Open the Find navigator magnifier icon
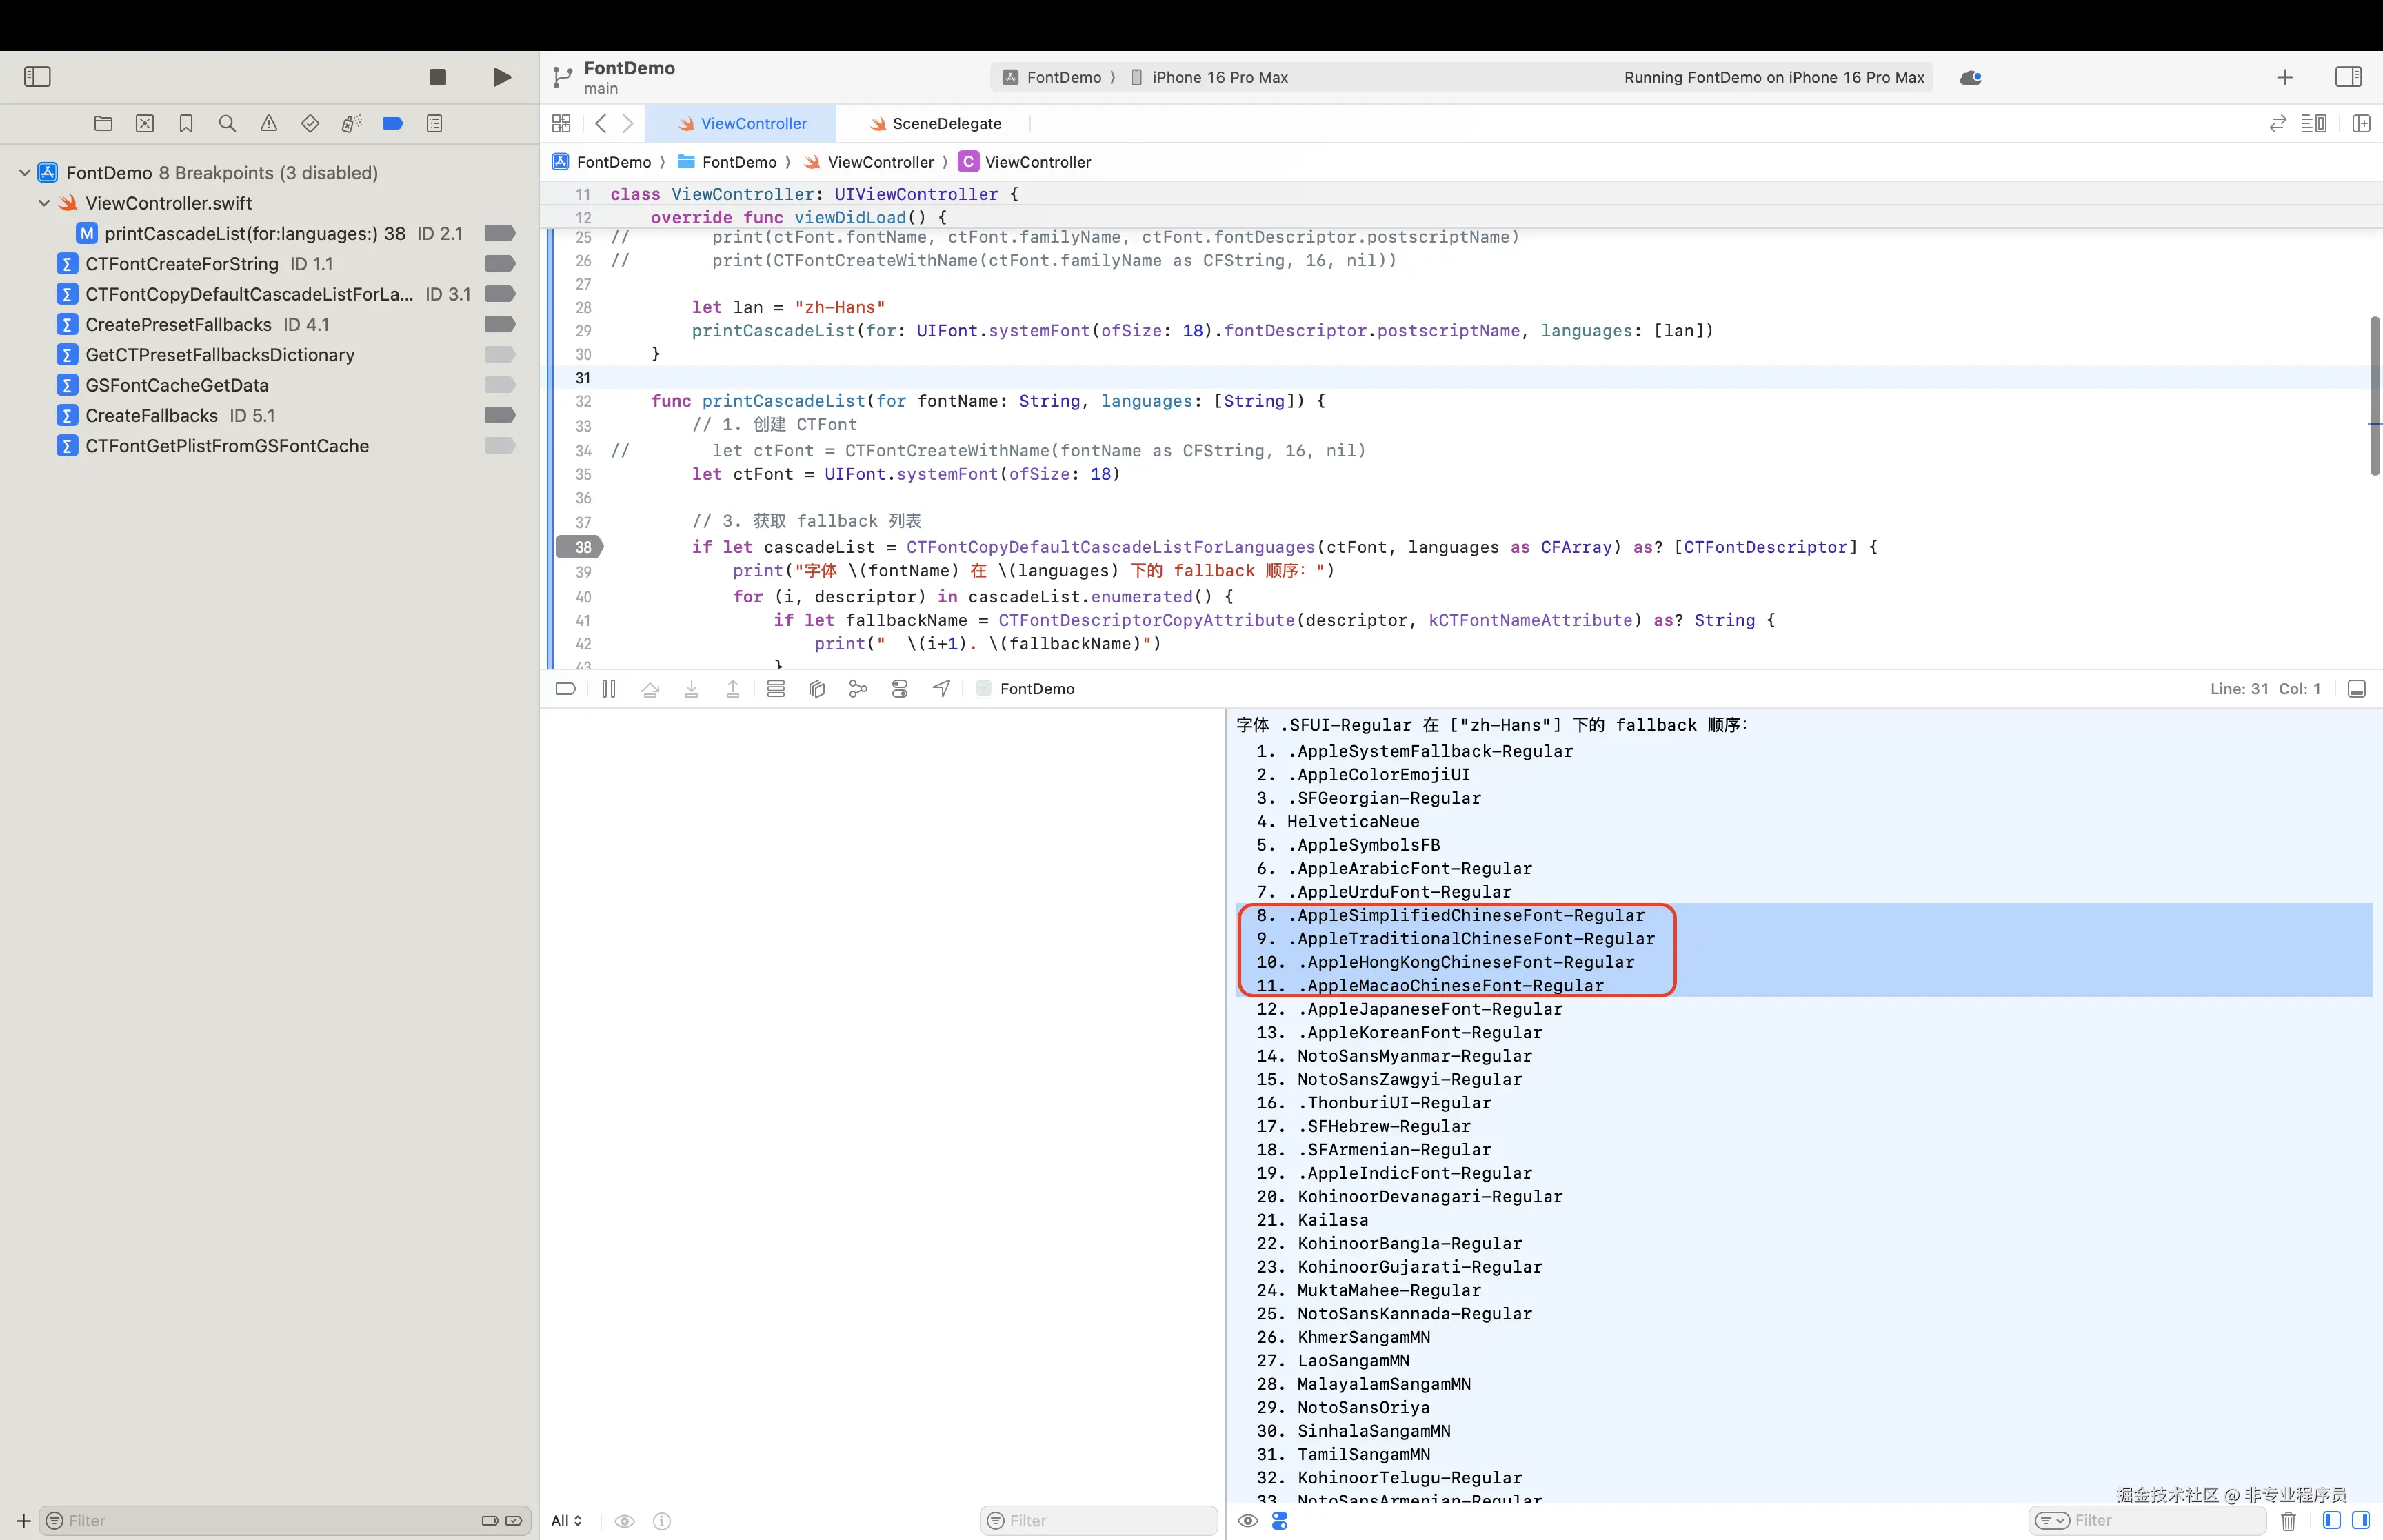Screen dimensions: 2383x1540 tap(227, 123)
